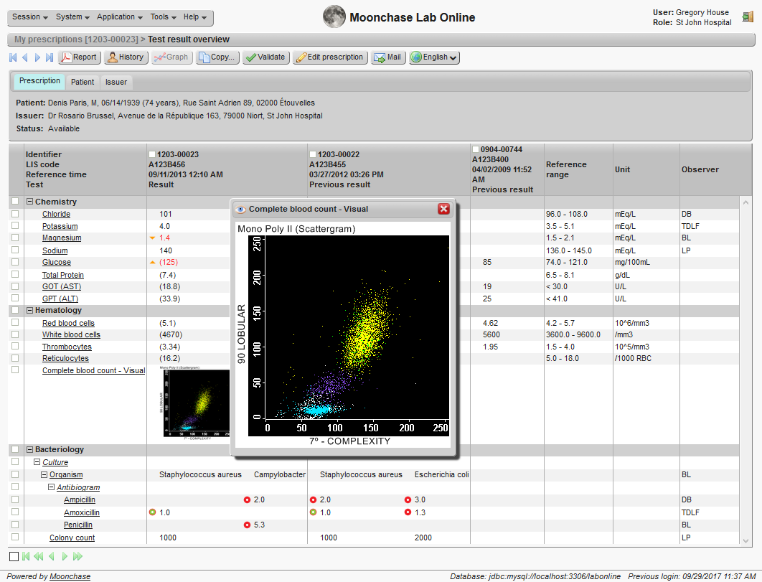This screenshot has width=762, height=582.
Task: Check the Glucose row checkbox
Action: coord(15,262)
